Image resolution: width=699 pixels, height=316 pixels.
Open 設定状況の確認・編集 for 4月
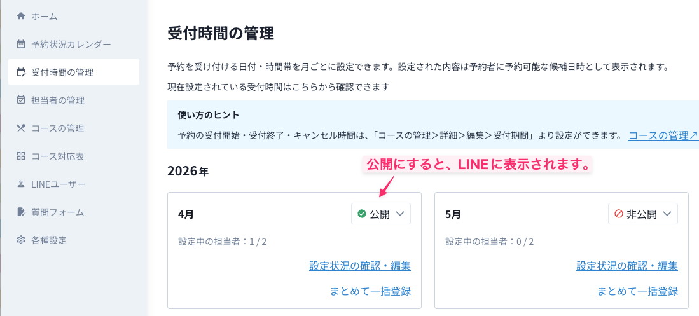click(360, 266)
